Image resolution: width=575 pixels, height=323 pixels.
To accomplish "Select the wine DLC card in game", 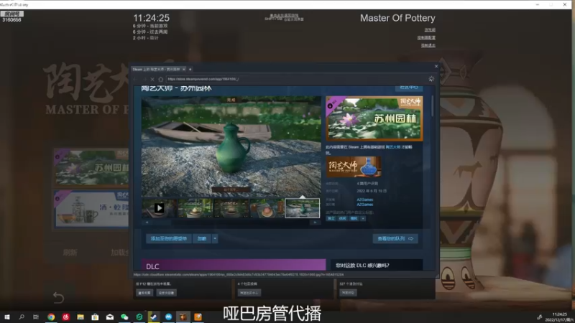I will [x=91, y=209].
